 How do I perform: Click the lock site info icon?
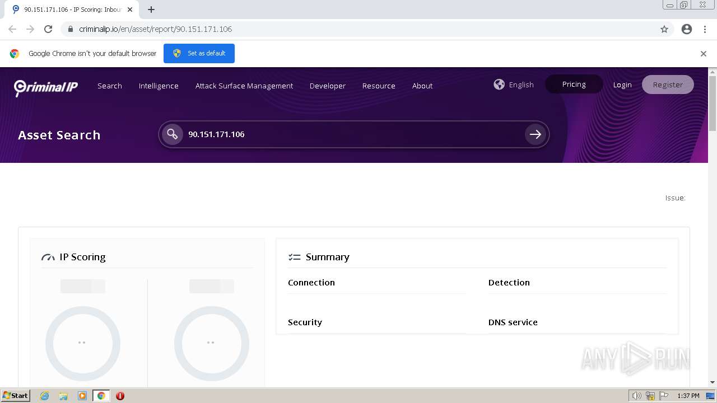[x=70, y=29]
